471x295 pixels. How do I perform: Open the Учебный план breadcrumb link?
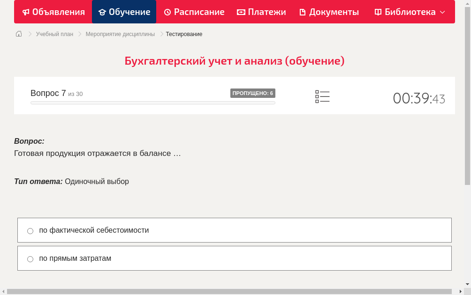(x=54, y=34)
